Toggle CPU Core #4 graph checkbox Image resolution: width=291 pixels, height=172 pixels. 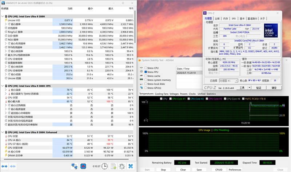(225, 99)
